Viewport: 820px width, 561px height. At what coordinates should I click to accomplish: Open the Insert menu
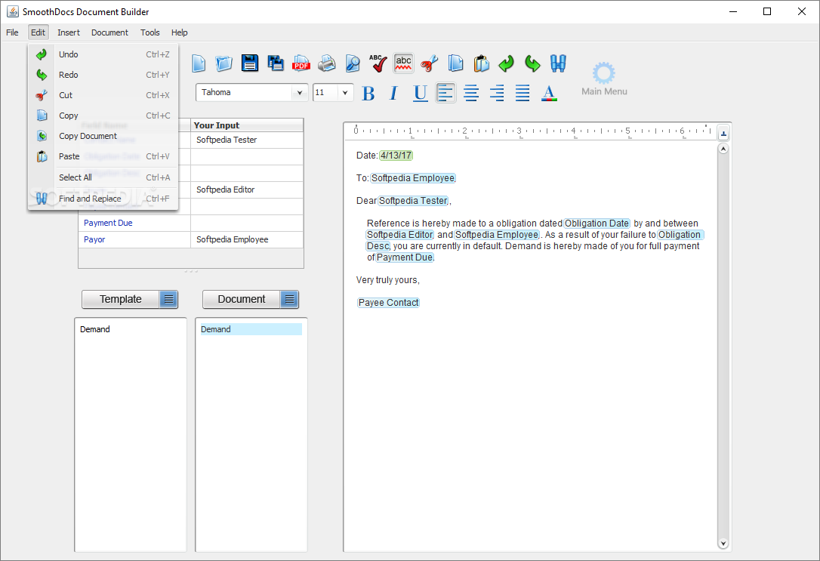(x=69, y=32)
